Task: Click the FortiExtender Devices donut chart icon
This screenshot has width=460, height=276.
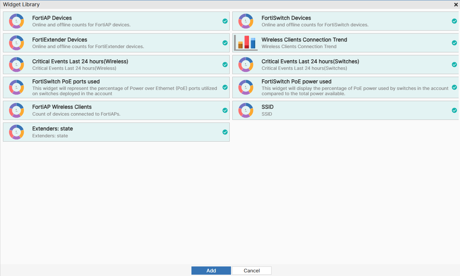Action: 16,43
